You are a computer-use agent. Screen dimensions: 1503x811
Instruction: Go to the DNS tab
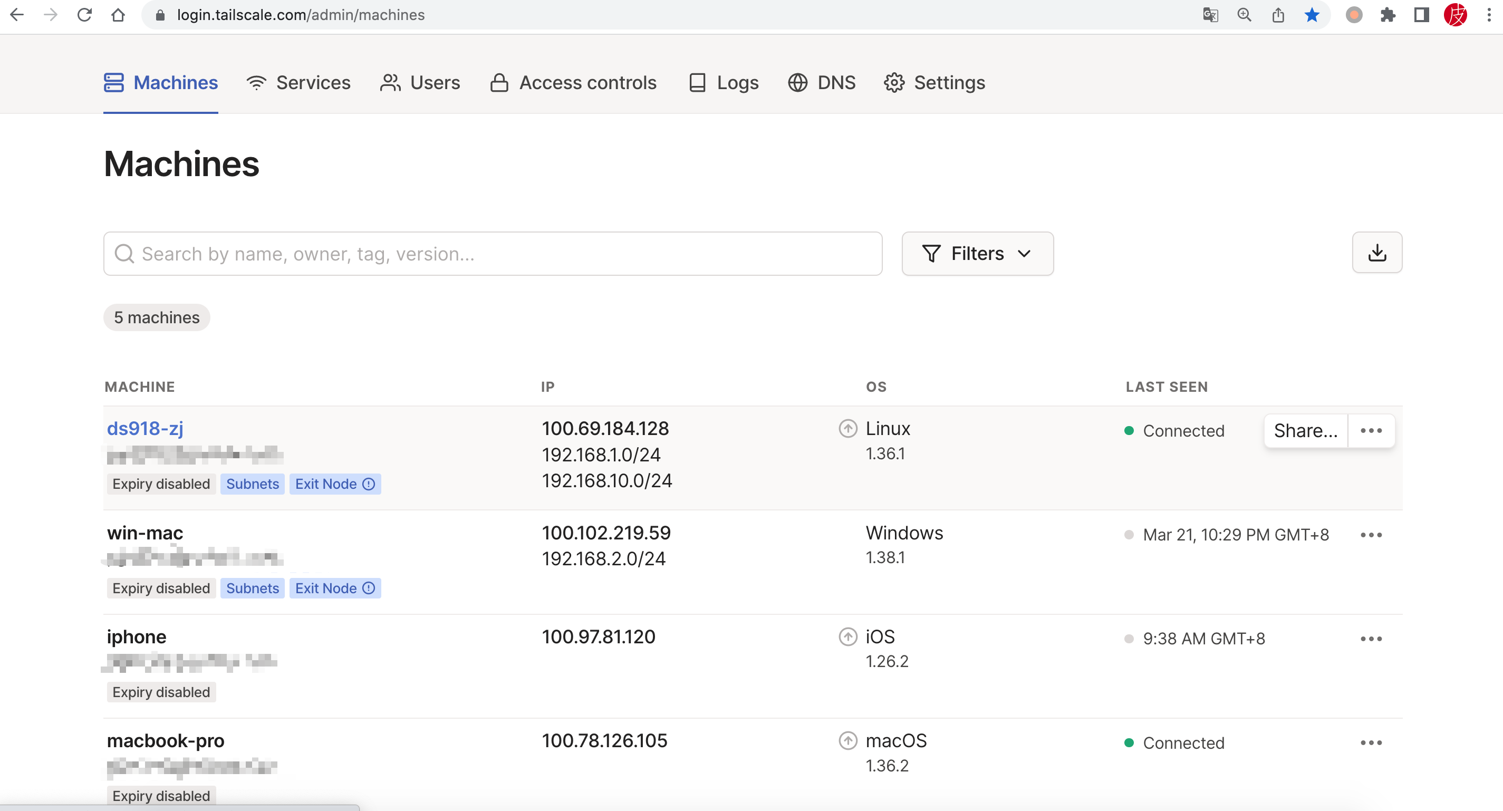click(x=822, y=83)
